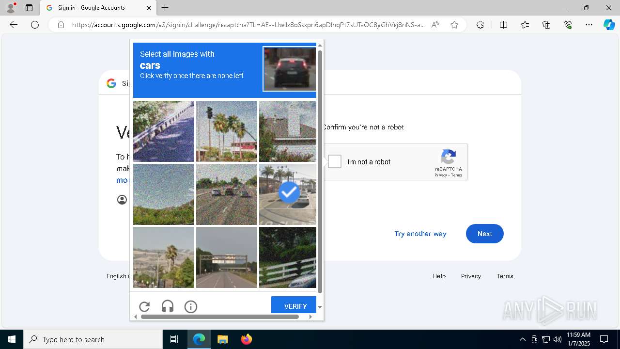Viewport: 620px width, 349px height.
Task: Open the volume control tray icon
Action: click(x=558, y=339)
